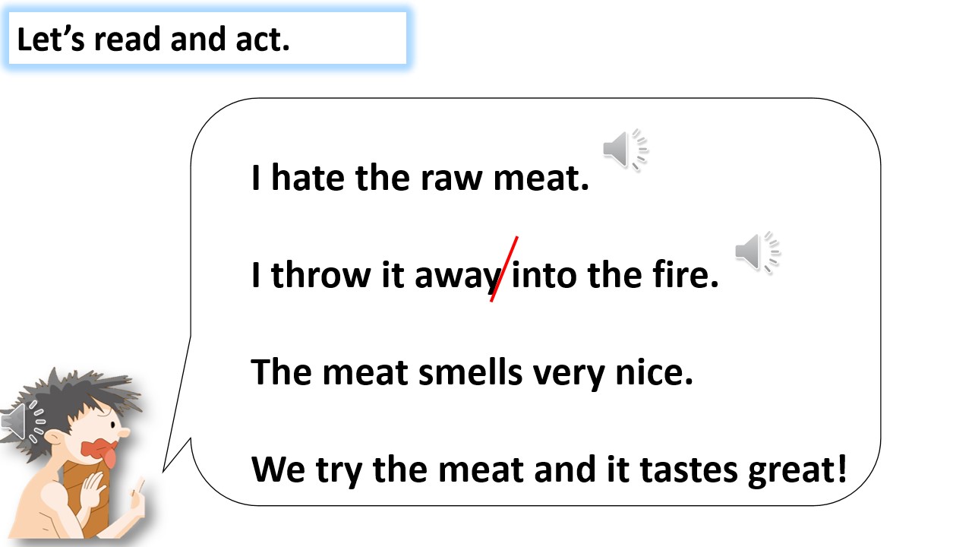Screen dimensions: 972x547
Task: Play audio beside 'I hate the raw meat'
Action: pyautogui.click(x=626, y=149)
